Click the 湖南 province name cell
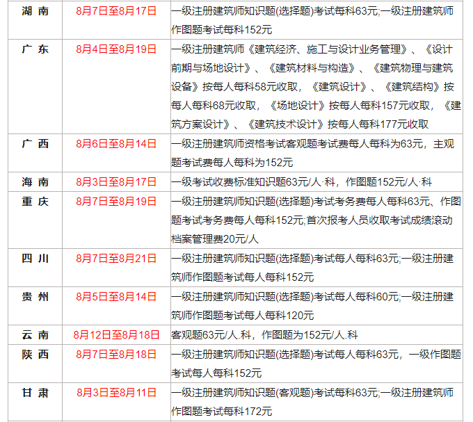The width and height of the screenshot is (473, 422). (x=35, y=12)
